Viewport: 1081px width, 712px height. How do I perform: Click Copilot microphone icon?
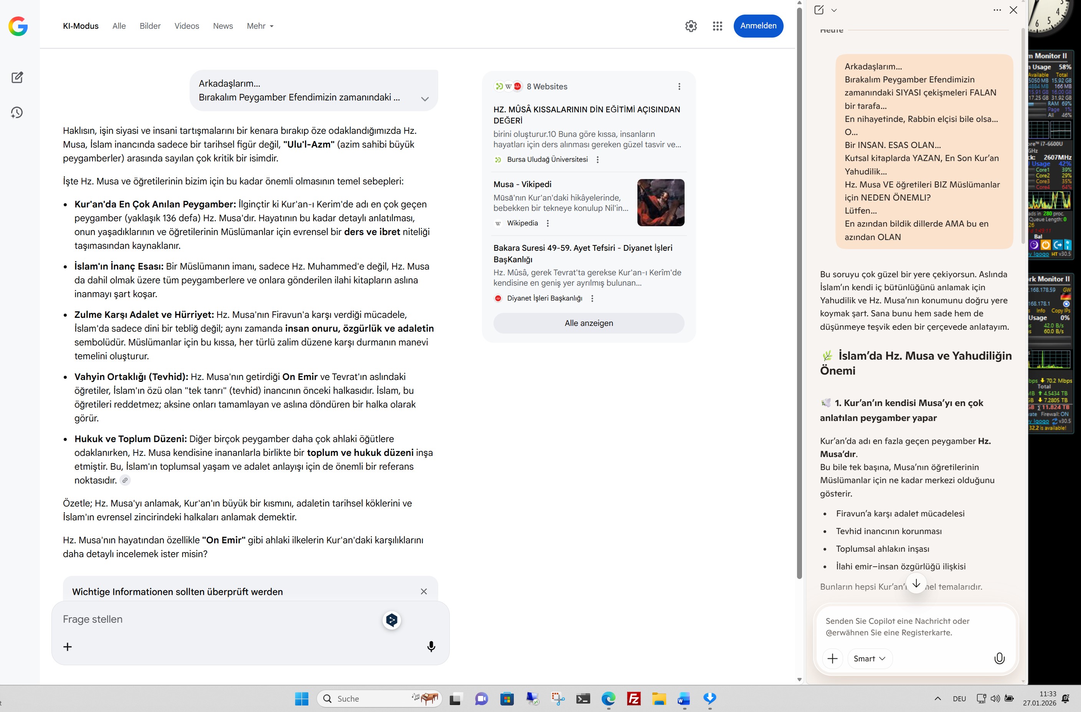pyautogui.click(x=999, y=658)
